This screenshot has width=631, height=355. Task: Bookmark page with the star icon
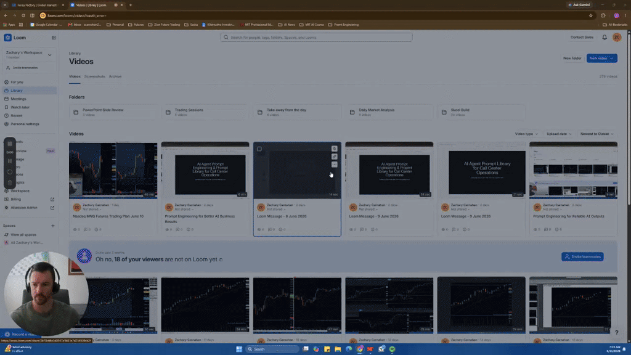tap(591, 15)
